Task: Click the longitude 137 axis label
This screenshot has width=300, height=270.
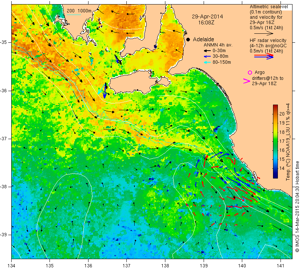Action: pos(127,266)
